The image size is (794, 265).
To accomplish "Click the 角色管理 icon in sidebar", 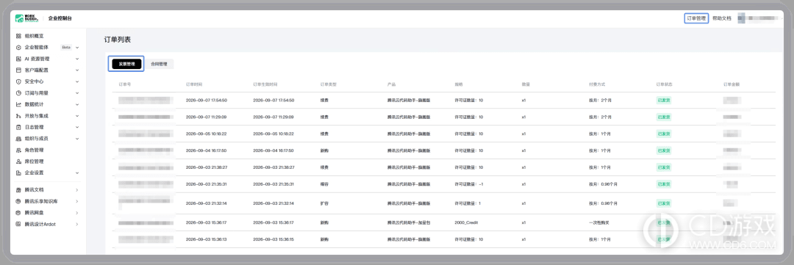I will coord(18,150).
